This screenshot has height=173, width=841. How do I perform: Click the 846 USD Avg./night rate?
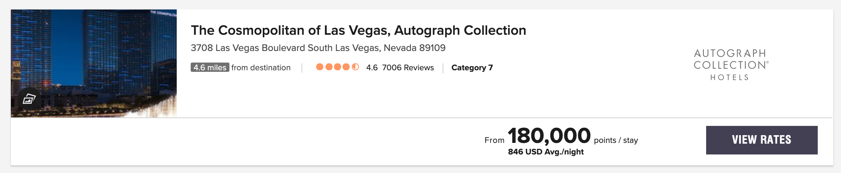point(546,152)
